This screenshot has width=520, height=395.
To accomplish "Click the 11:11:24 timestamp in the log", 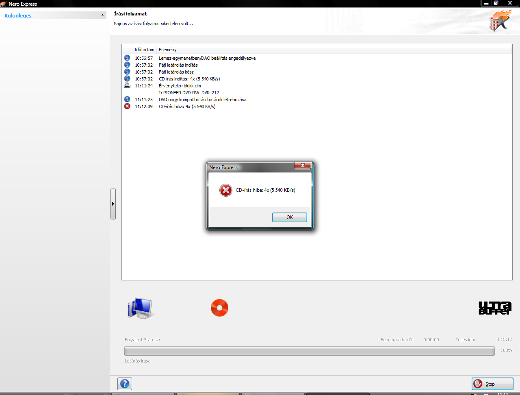I will click(x=144, y=86).
